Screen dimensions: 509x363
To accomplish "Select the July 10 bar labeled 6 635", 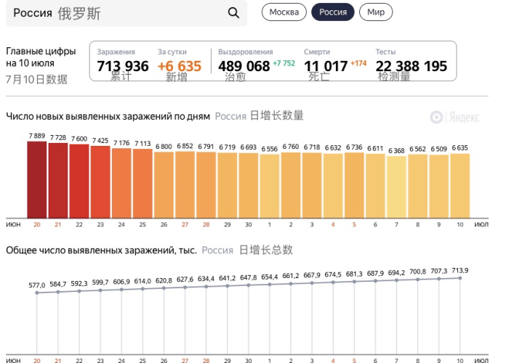I will pyautogui.click(x=460, y=186).
